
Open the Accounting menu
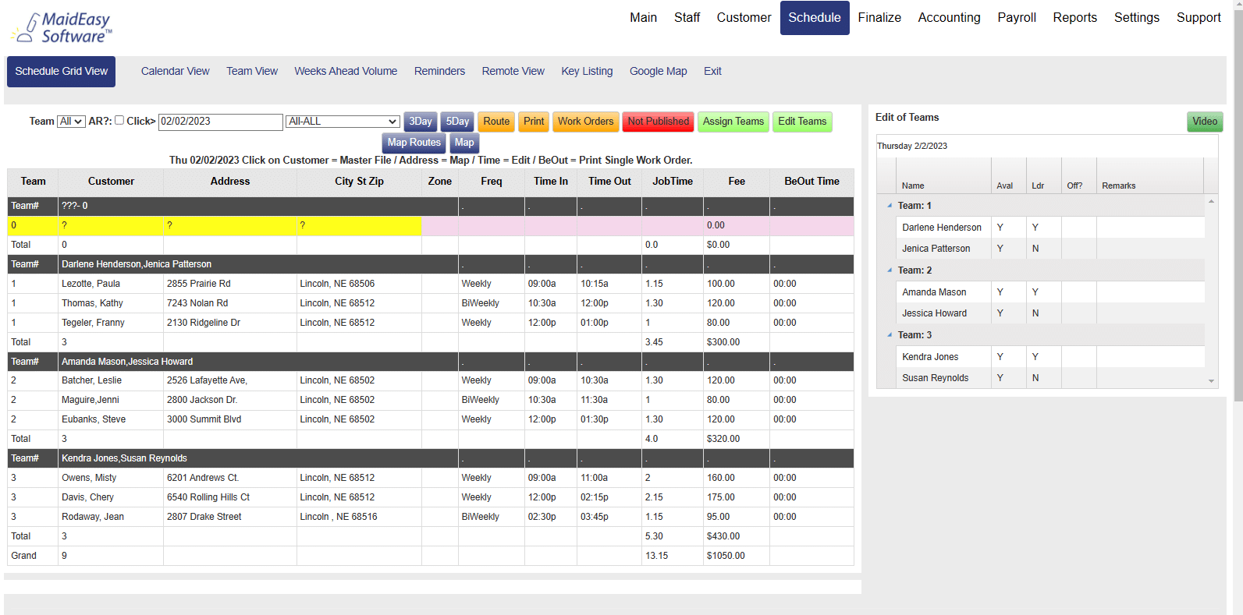point(950,18)
